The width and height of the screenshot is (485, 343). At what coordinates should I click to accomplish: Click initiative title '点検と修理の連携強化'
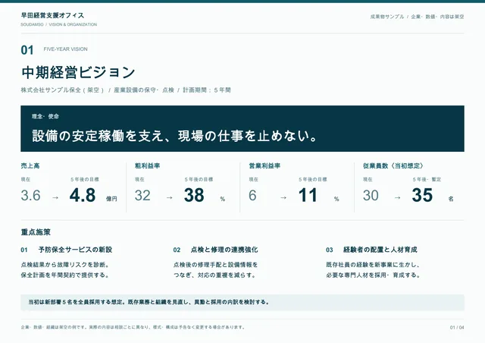click(224, 250)
